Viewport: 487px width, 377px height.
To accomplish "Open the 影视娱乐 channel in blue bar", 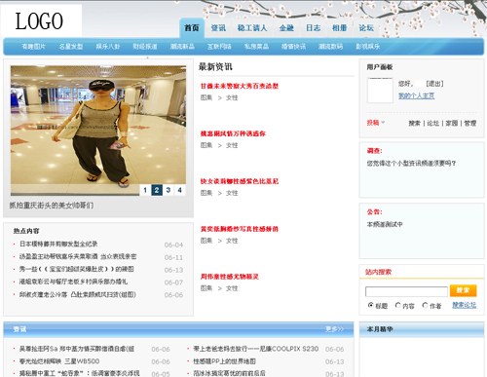I will [368, 47].
